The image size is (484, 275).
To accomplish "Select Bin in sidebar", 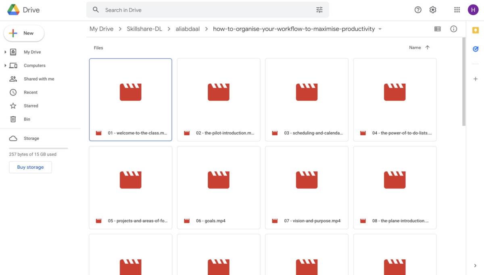I will [x=27, y=119].
